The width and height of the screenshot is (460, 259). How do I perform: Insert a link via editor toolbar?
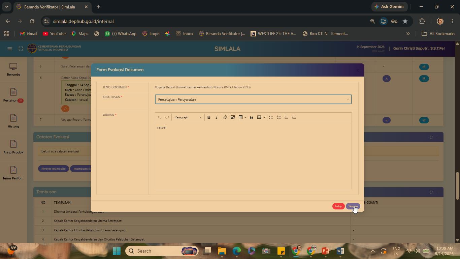[x=225, y=117]
